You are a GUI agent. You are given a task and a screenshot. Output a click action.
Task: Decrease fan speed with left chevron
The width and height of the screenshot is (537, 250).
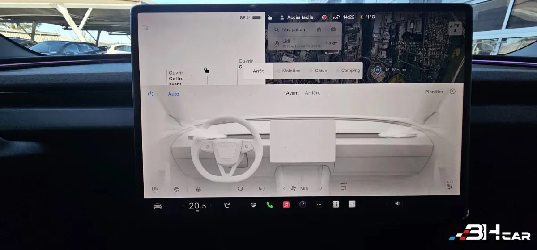pyautogui.click(x=284, y=188)
